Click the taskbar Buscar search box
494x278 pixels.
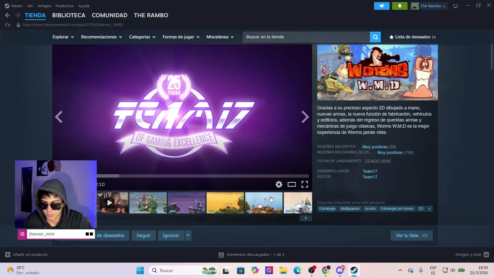pyautogui.click(x=184, y=270)
